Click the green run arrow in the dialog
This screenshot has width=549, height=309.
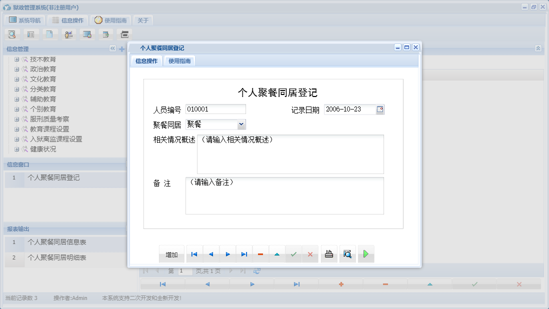366,253
